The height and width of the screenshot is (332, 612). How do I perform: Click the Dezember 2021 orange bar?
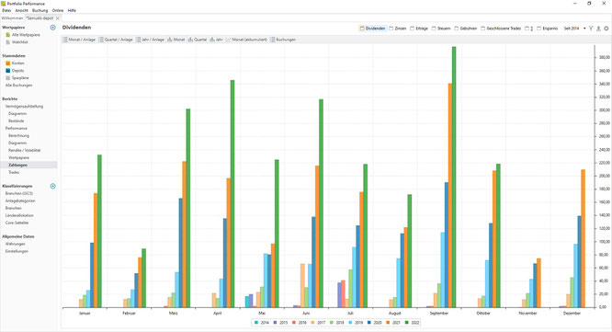point(584,238)
